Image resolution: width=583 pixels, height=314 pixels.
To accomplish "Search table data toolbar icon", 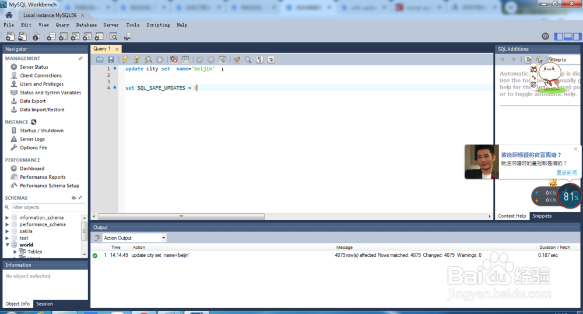I will [x=114, y=37].
